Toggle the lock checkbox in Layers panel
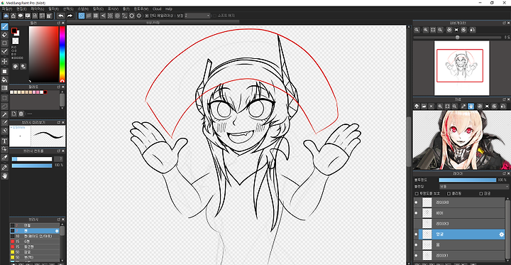This screenshot has width=511, height=265. click(x=480, y=193)
